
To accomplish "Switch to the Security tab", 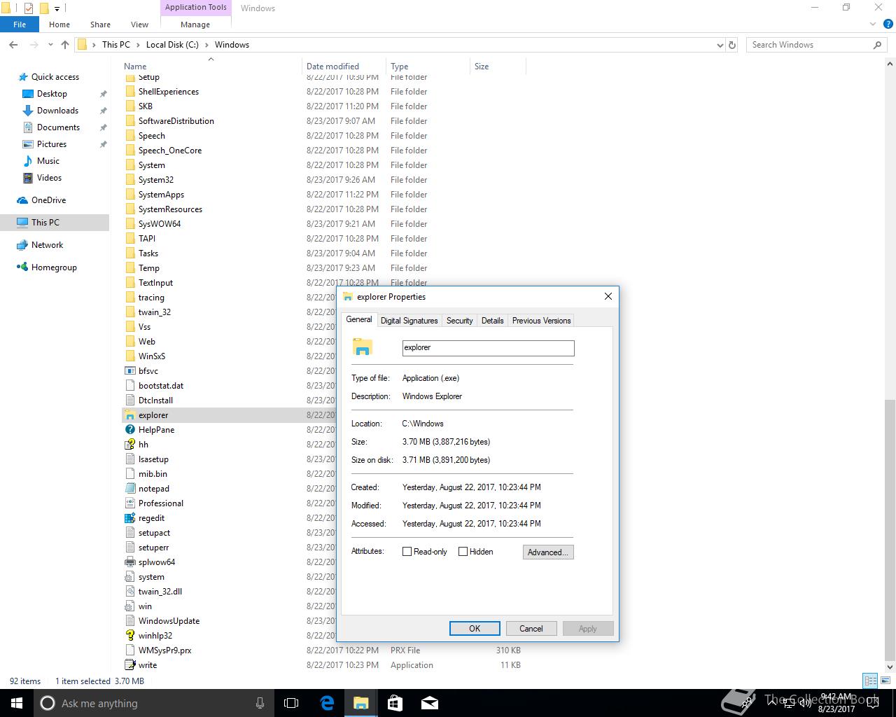I will click(460, 321).
